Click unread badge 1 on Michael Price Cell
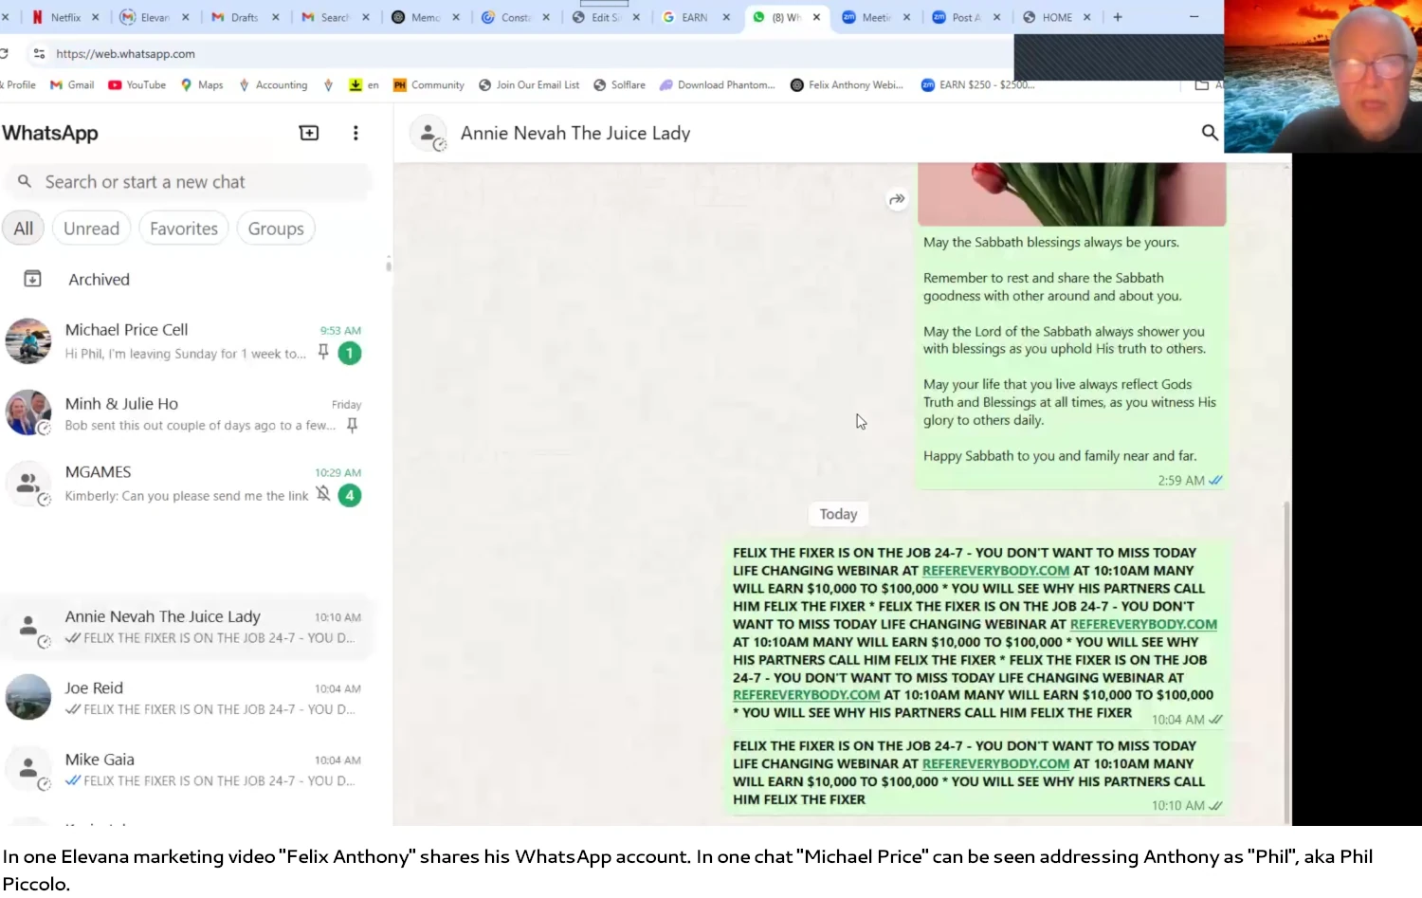 pyautogui.click(x=350, y=353)
